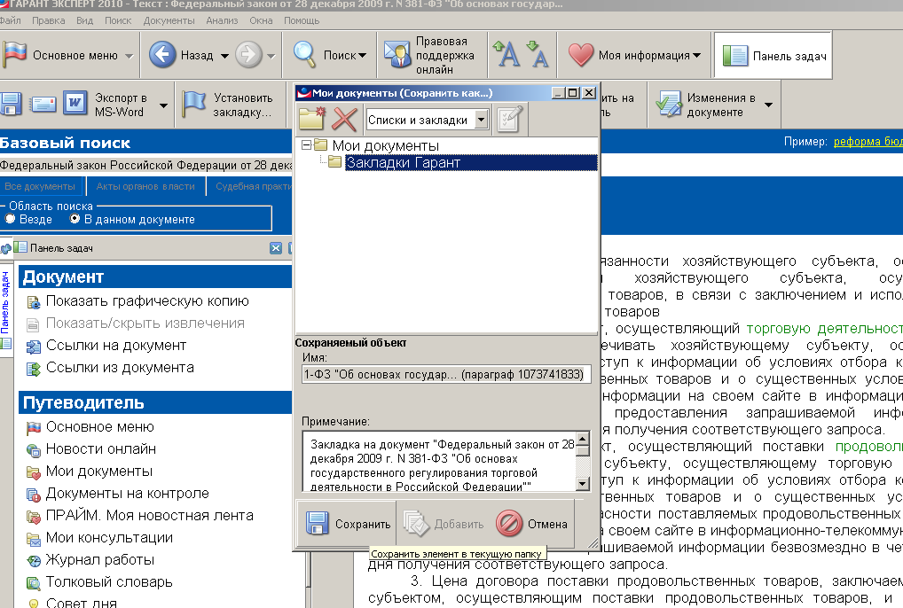Open Толковый словарь
This screenshot has width=903, height=608.
(109, 582)
